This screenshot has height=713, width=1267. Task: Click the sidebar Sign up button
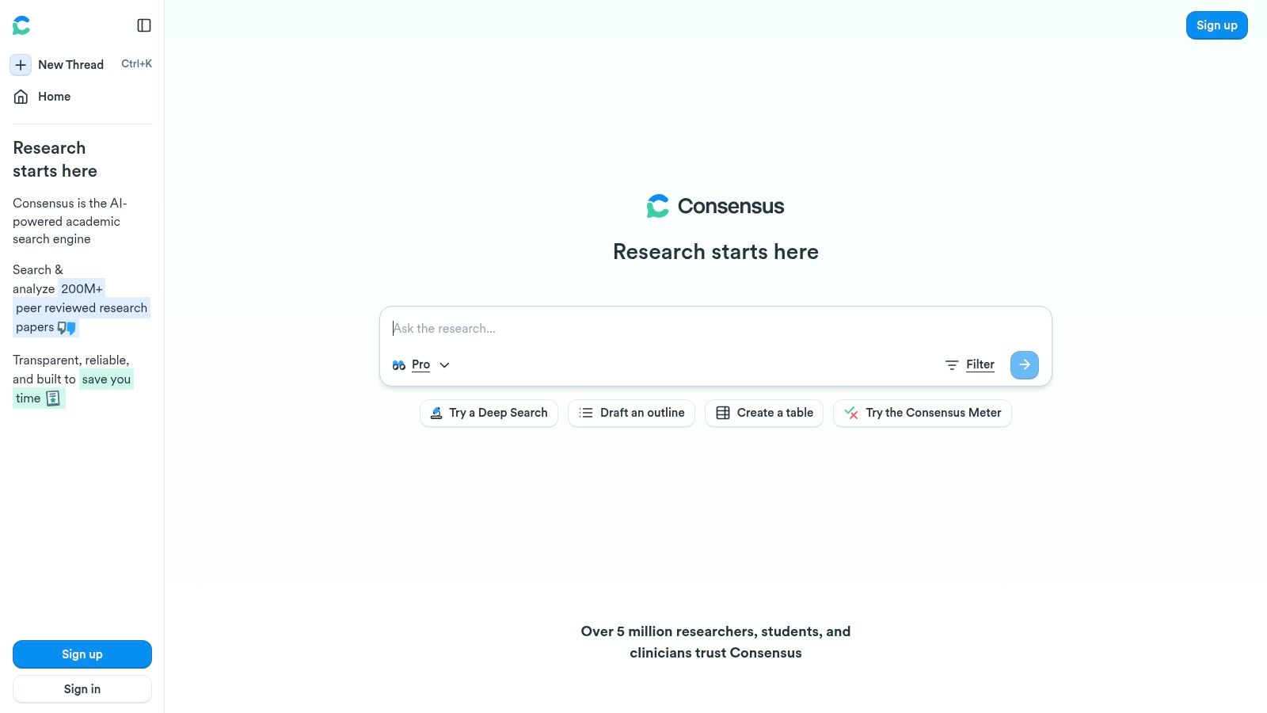(82, 654)
